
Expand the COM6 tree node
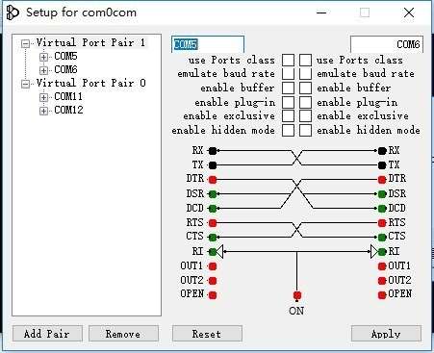tap(43, 70)
